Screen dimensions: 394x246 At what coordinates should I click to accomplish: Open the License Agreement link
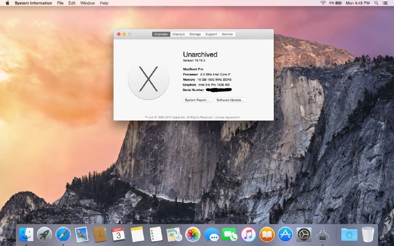[227, 117]
